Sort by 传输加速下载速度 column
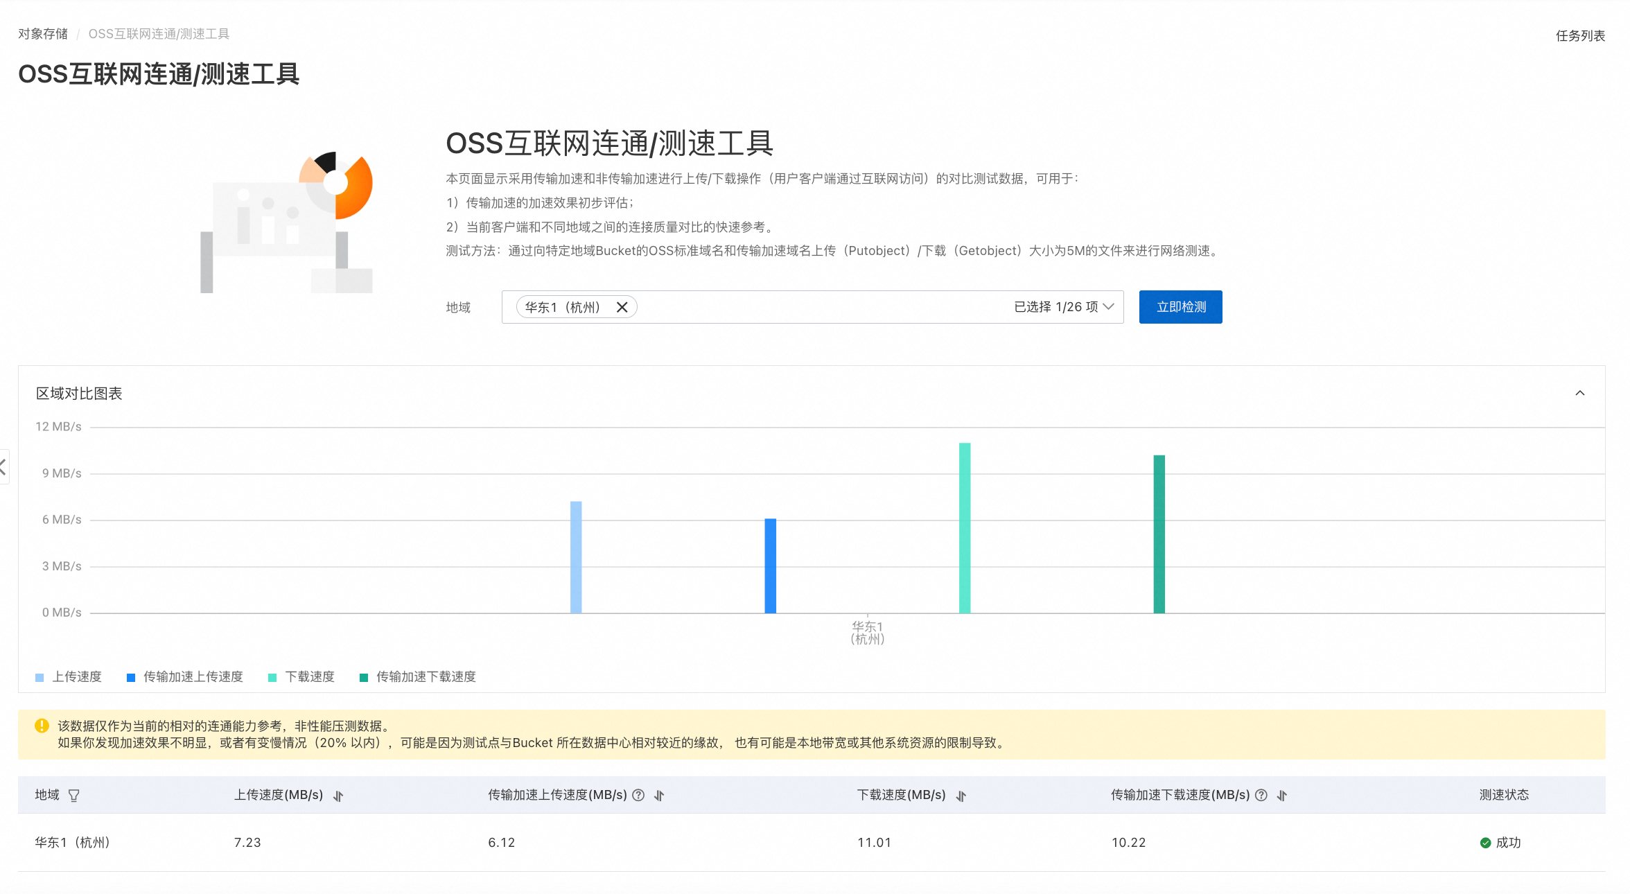1630x894 pixels. (x=1282, y=796)
